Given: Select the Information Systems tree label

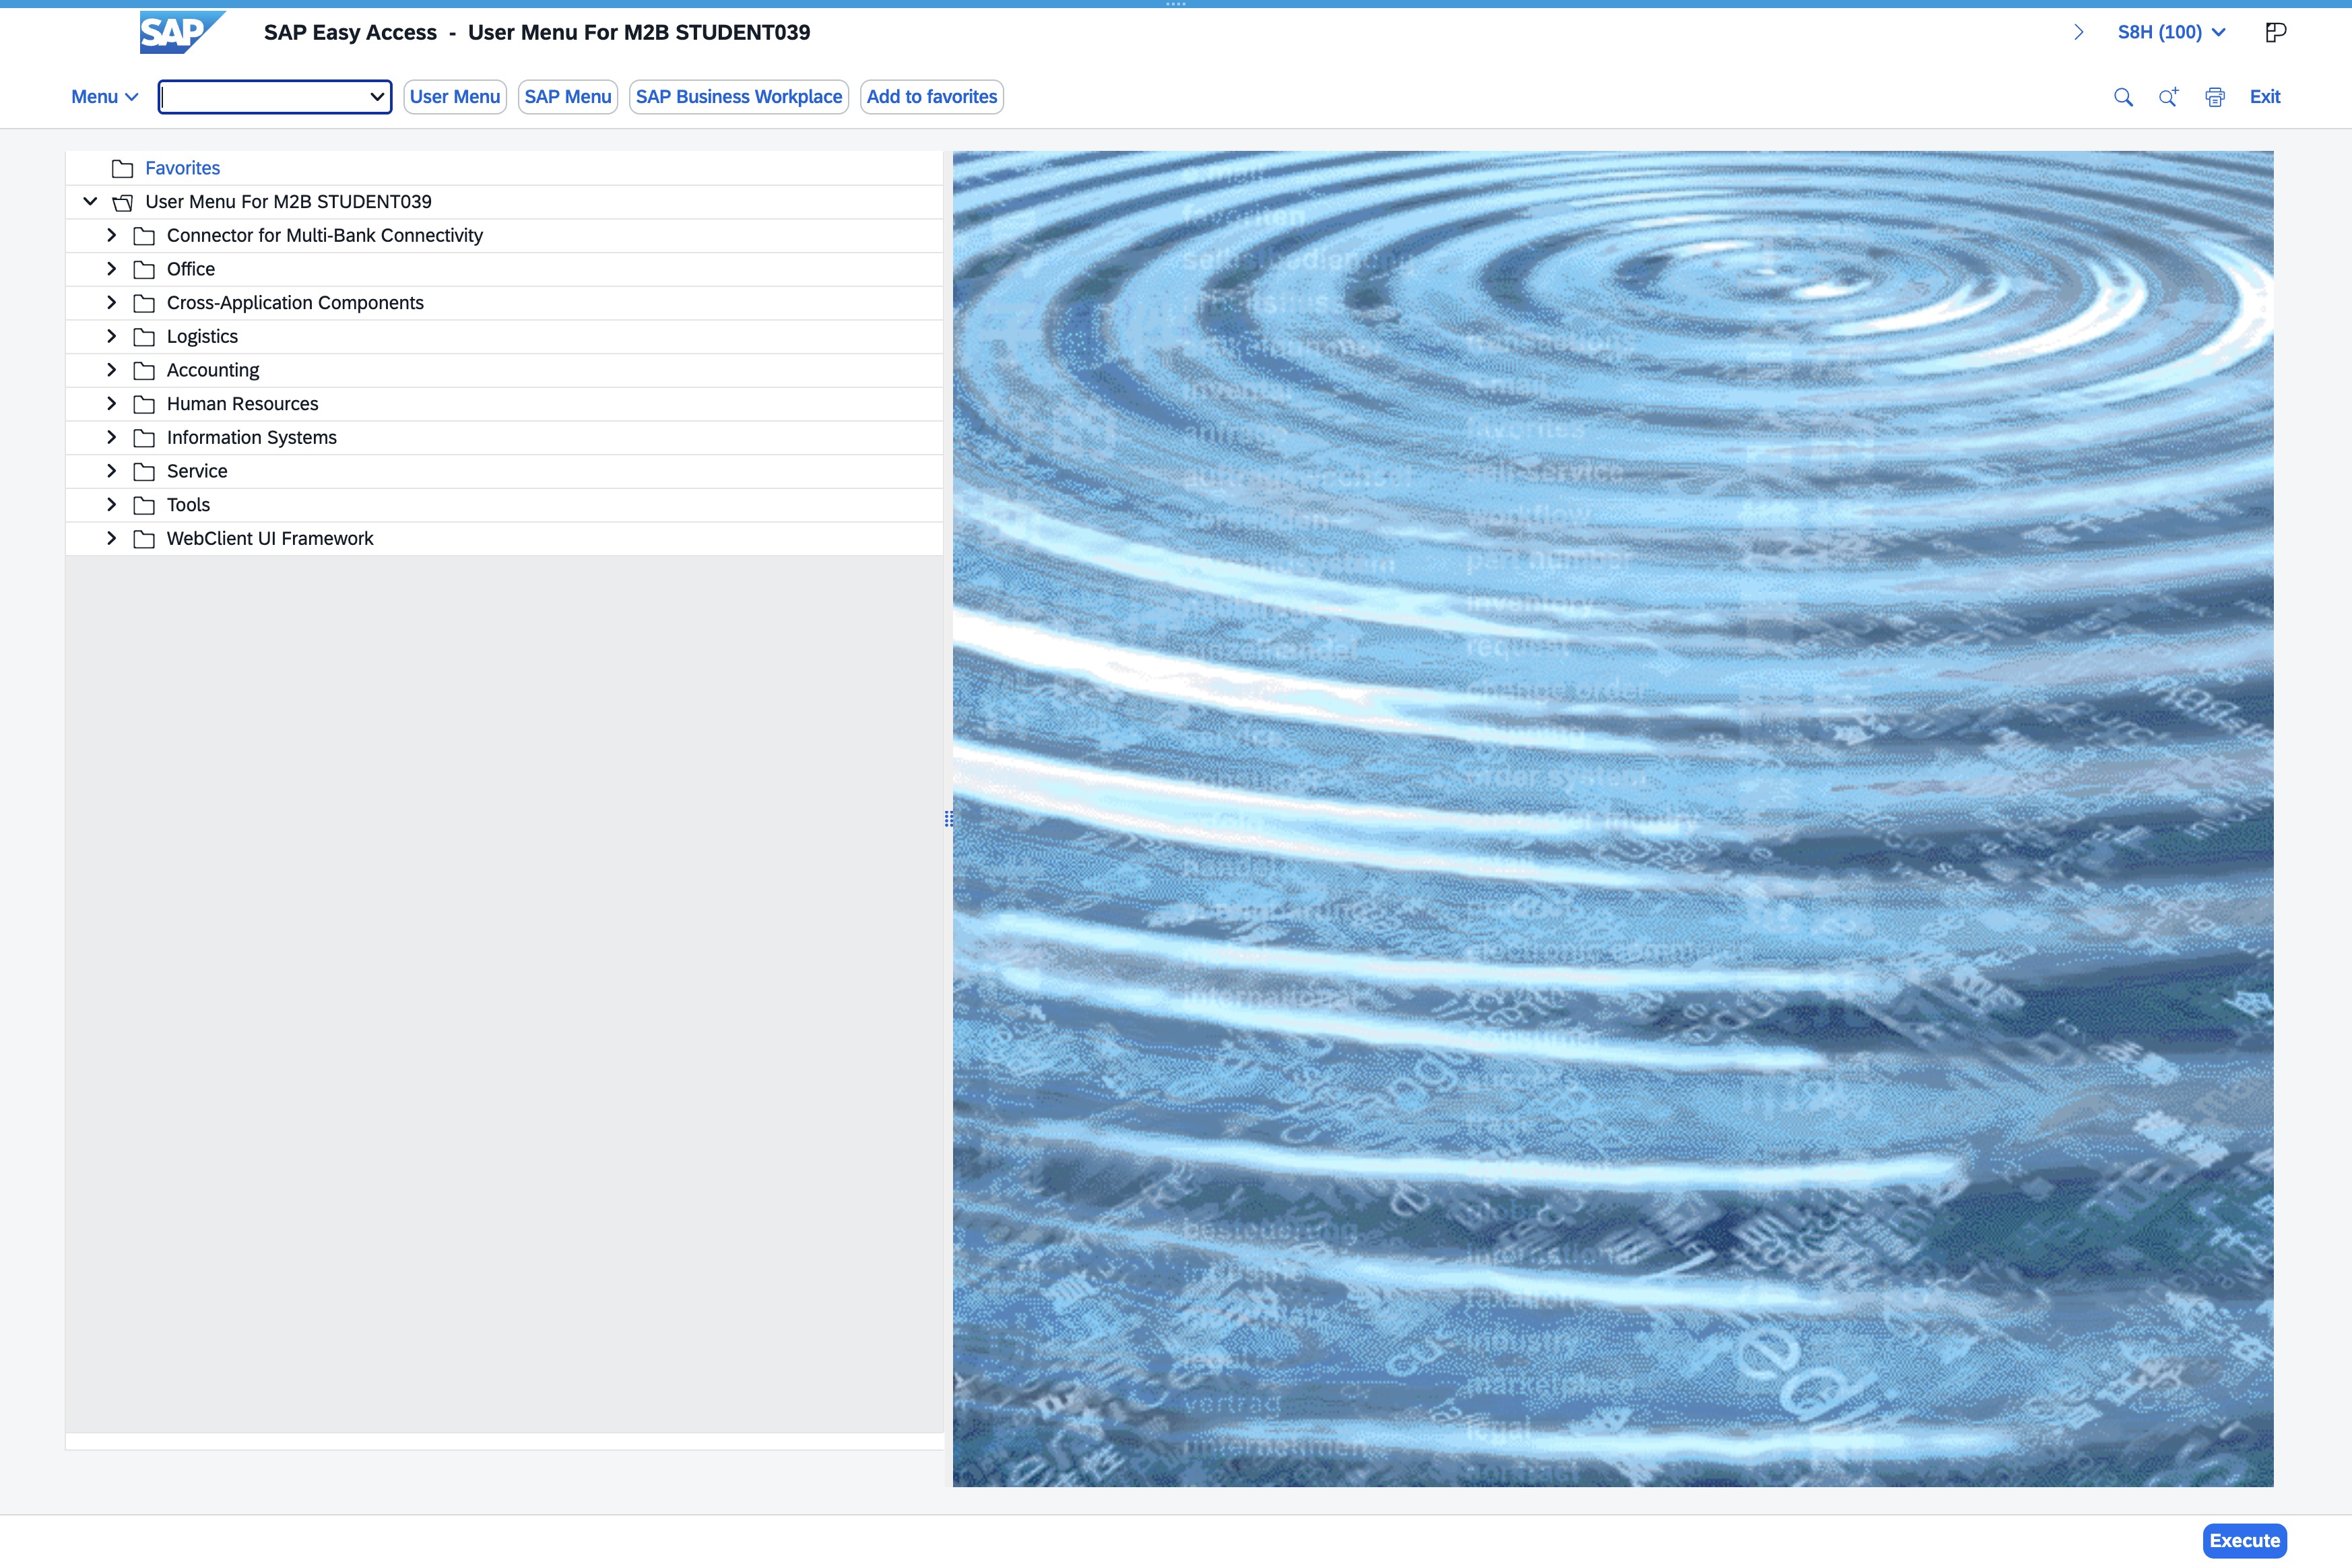Looking at the screenshot, I should coord(252,437).
